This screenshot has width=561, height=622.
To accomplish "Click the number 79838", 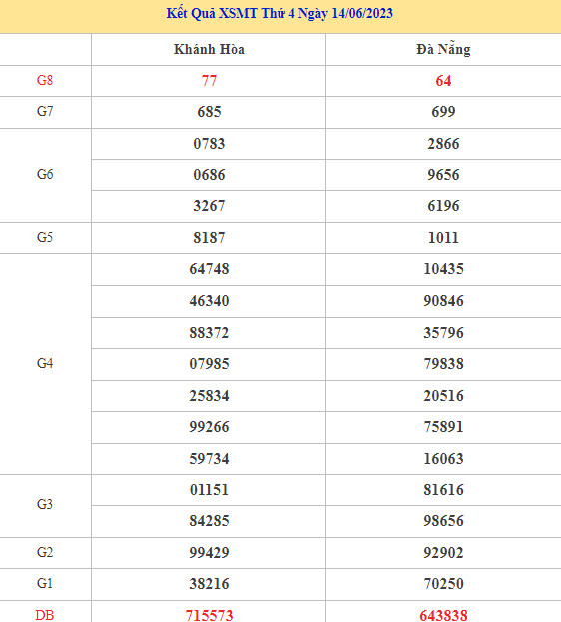I will click(443, 364).
